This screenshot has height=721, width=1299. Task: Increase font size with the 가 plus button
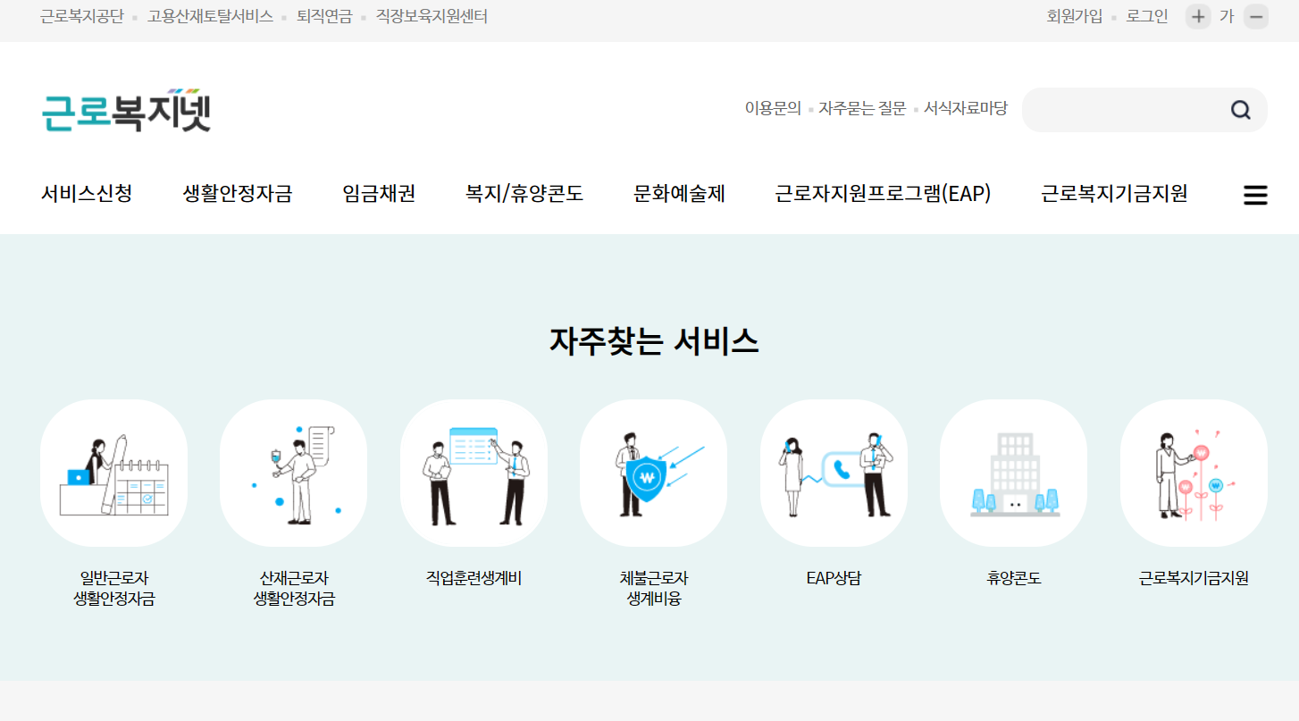coord(1198,16)
